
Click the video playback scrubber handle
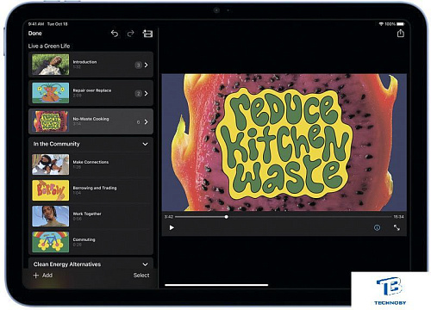[x=227, y=217]
